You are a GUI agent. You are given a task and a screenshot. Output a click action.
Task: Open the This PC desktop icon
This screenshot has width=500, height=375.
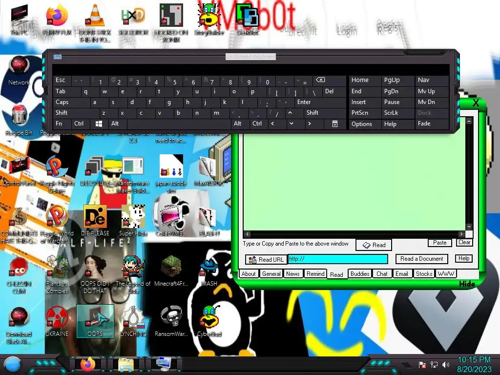point(19,19)
